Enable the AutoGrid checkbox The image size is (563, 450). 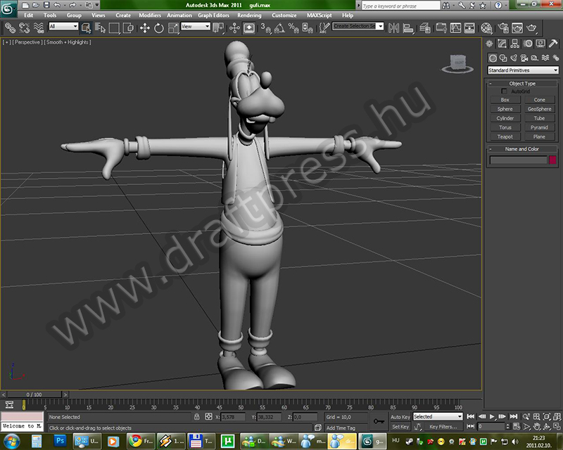504,91
